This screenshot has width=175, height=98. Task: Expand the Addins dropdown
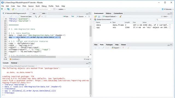pyautogui.click(x=62, y=9)
